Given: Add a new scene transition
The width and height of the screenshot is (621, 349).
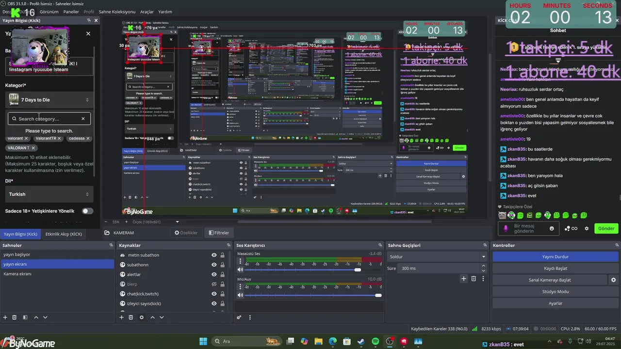Looking at the screenshot, I should (x=464, y=279).
